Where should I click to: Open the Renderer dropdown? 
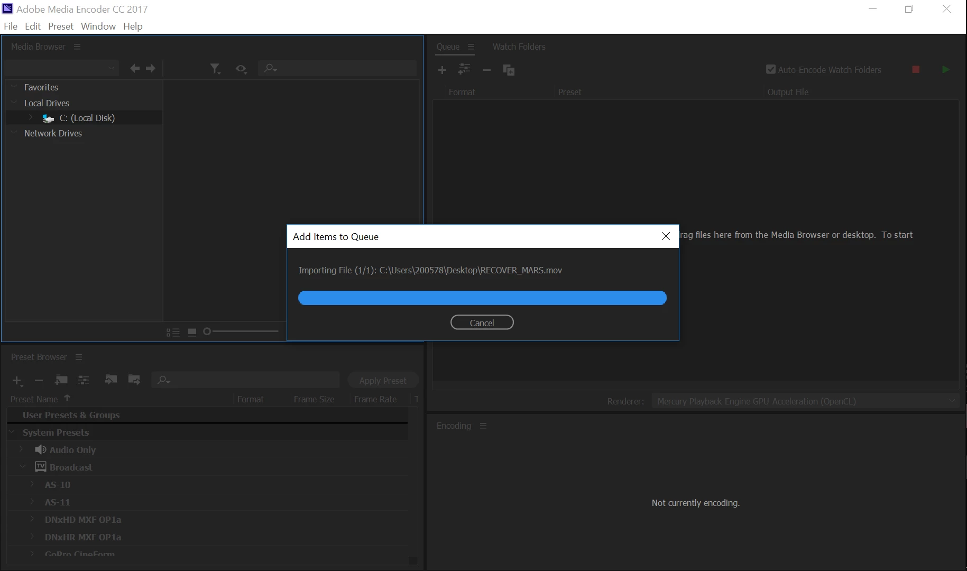tap(805, 401)
